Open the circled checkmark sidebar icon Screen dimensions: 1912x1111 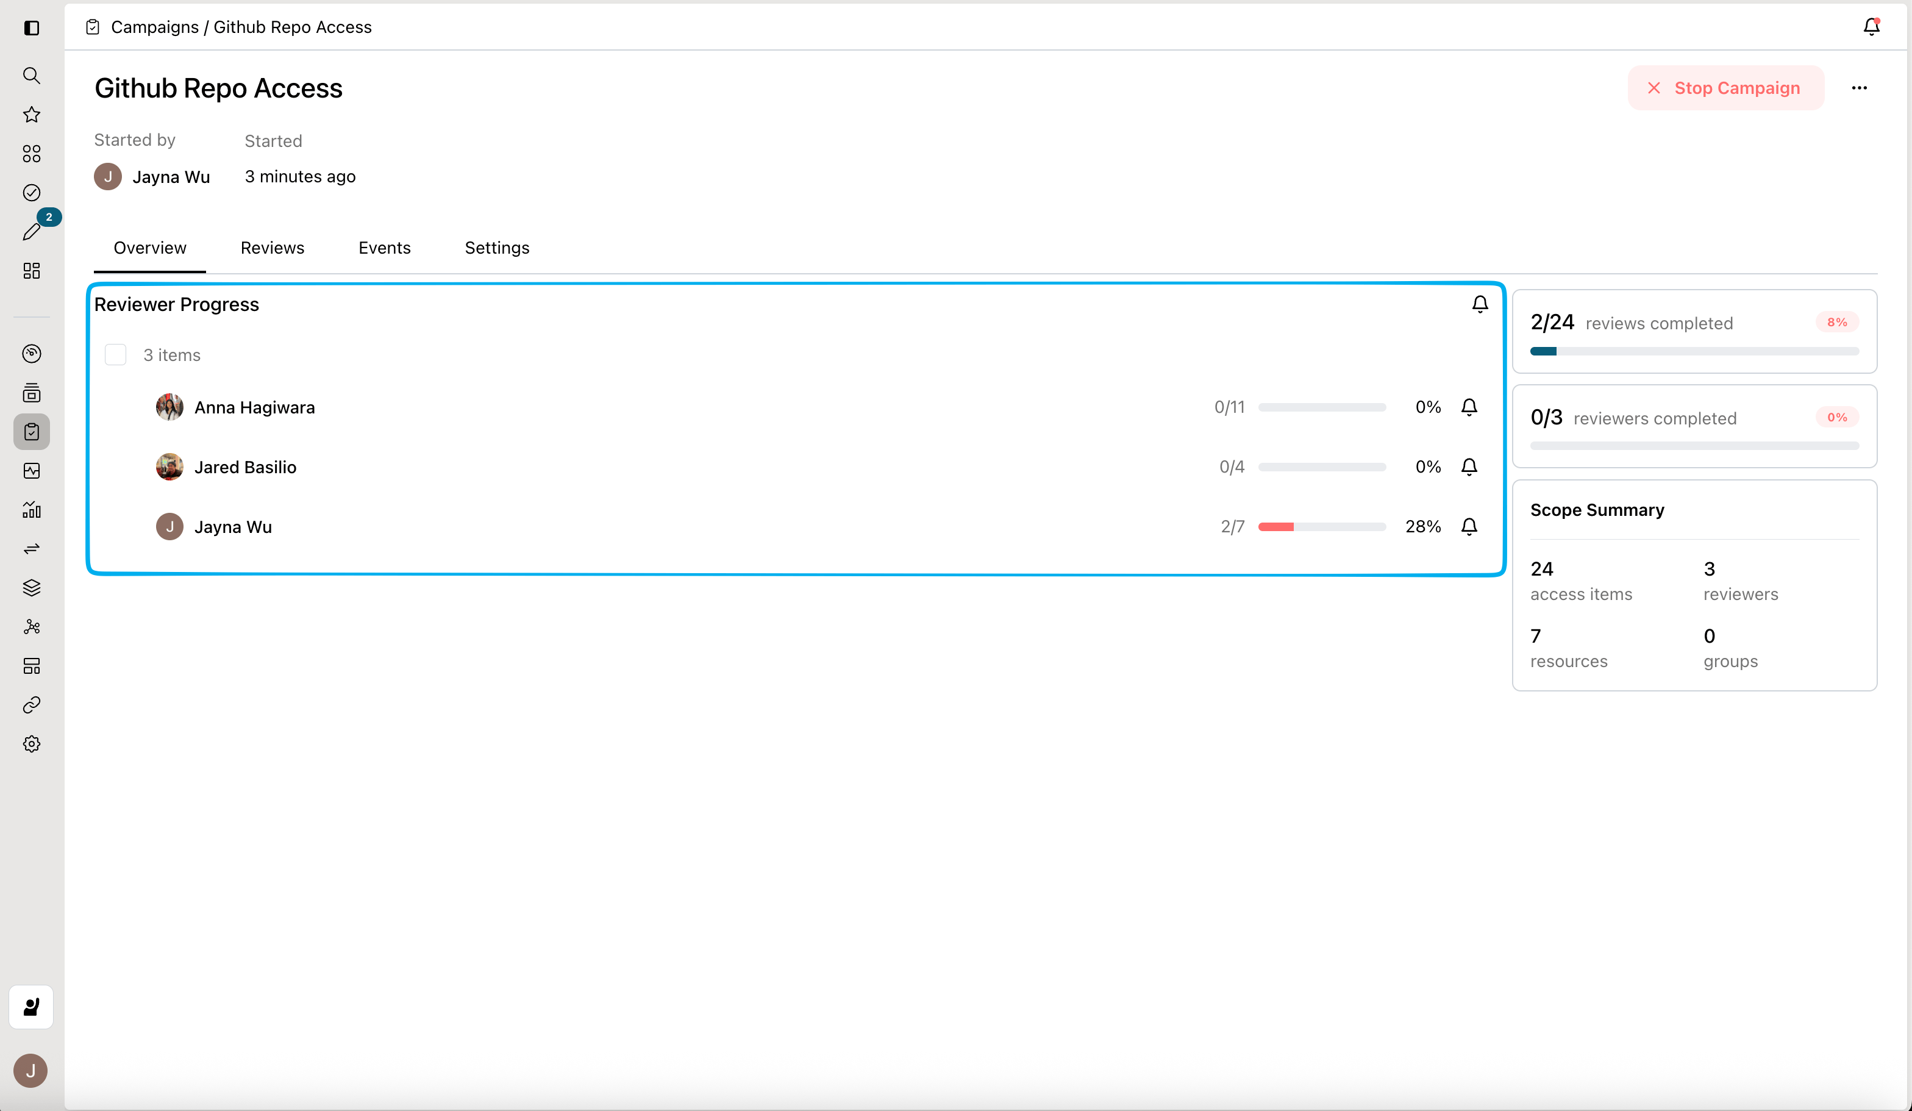[x=31, y=193]
